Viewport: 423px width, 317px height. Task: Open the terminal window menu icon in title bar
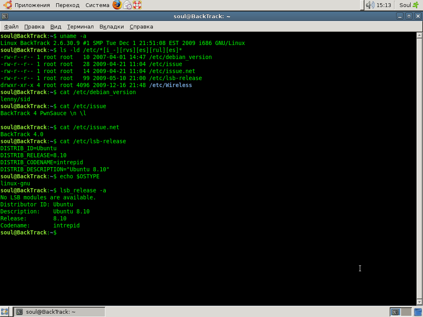tap(5, 16)
